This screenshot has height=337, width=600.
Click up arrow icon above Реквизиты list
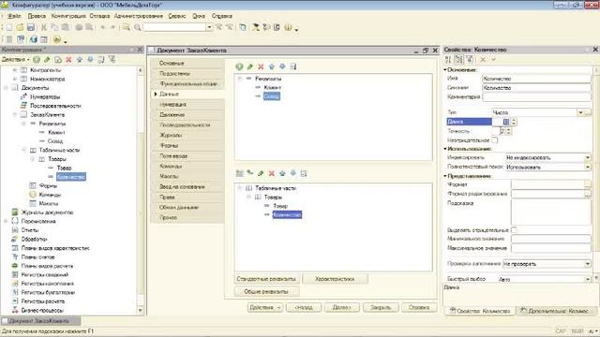click(272, 66)
